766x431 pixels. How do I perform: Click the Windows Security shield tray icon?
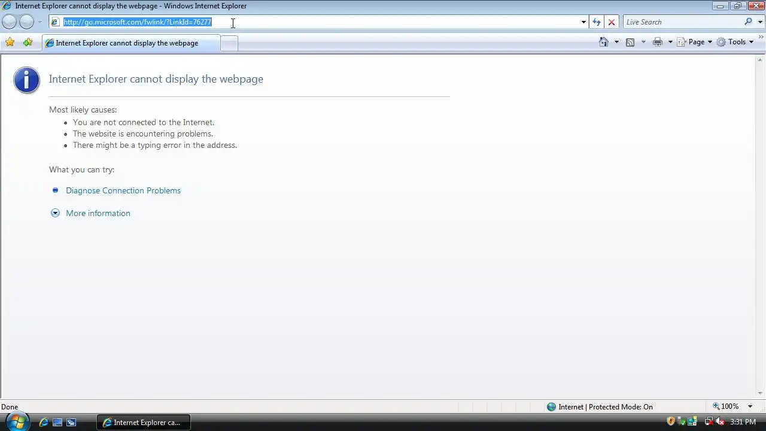(671, 421)
